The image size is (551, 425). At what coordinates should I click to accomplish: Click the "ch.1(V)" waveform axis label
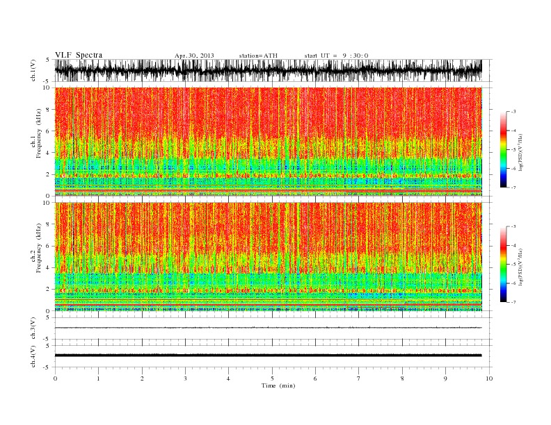[33, 70]
